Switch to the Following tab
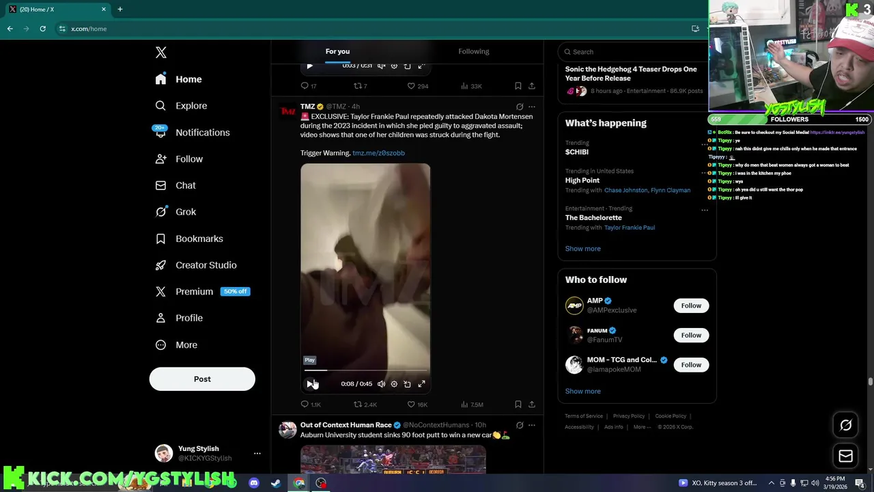Image resolution: width=874 pixels, height=492 pixels. [474, 51]
